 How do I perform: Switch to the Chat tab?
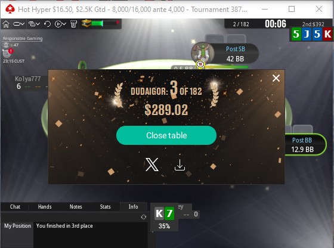(x=15, y=207)
